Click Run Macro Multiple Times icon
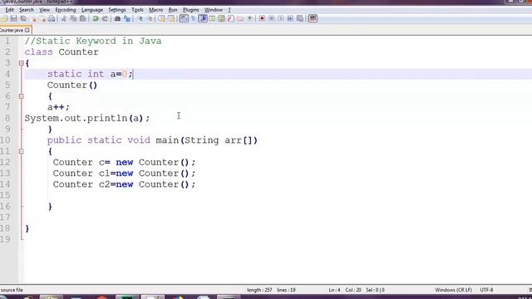The width and height of the screenshot is (532, 299). (290, 18)
